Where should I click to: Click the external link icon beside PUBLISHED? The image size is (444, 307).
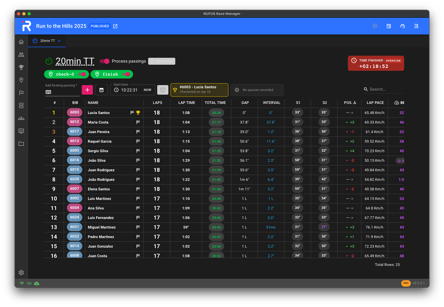[115, 26]
